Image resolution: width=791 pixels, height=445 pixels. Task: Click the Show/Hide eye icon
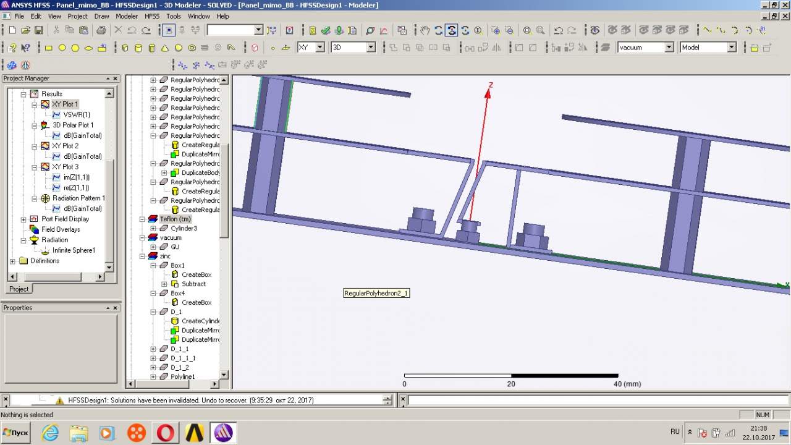point(594,30)
